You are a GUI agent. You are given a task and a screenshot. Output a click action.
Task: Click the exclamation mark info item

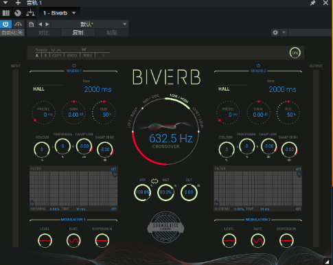pos(103,56)
